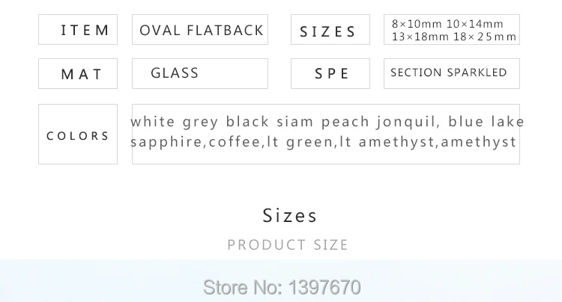
Task: Click the 13×18mm 18×25mm size text
Action: [454, 37]
